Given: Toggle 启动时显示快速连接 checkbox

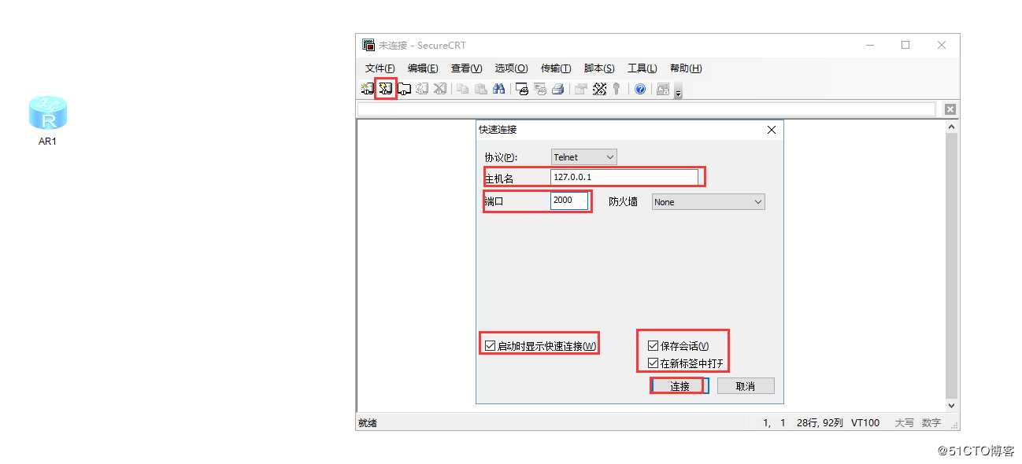Looking at the screenshot, I should (490, 346).
